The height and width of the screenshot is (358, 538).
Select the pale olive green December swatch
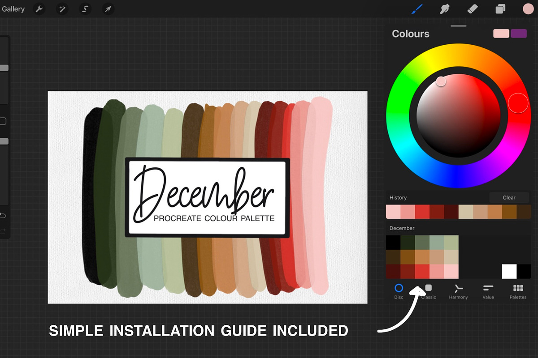tap(451, 243)
